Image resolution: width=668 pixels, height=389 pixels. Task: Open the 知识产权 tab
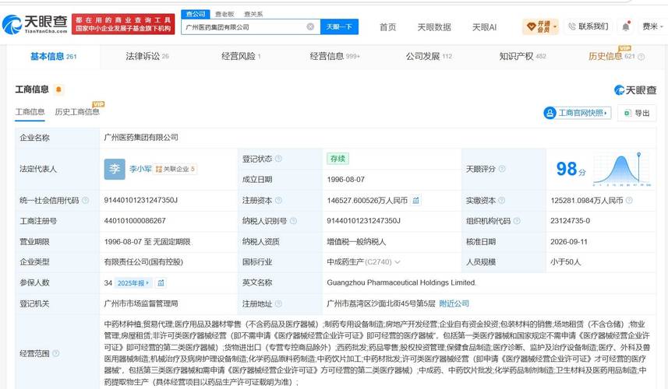click(522, 56)
